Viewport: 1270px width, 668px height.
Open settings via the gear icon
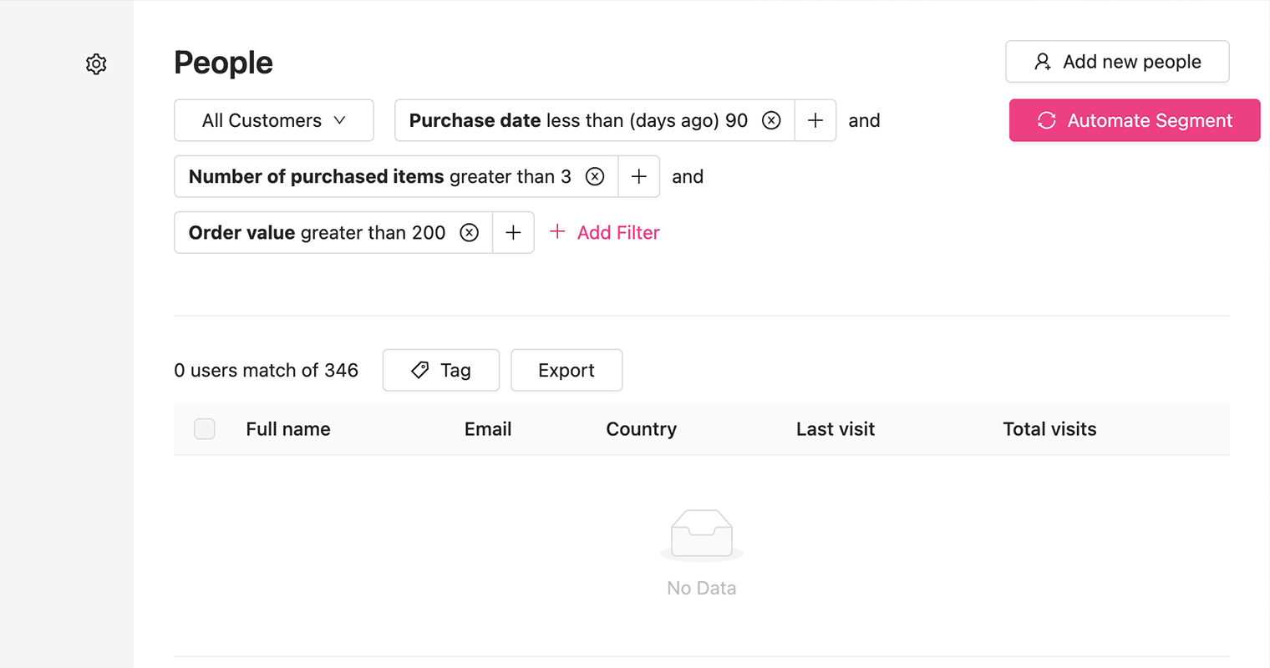tap(96, 64)
